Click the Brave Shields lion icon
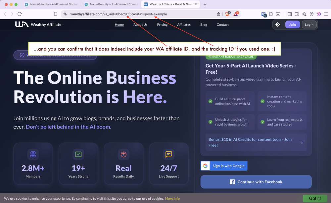This screenshot has height=203, width=331. pyautogui.click(x=228, y=14)
